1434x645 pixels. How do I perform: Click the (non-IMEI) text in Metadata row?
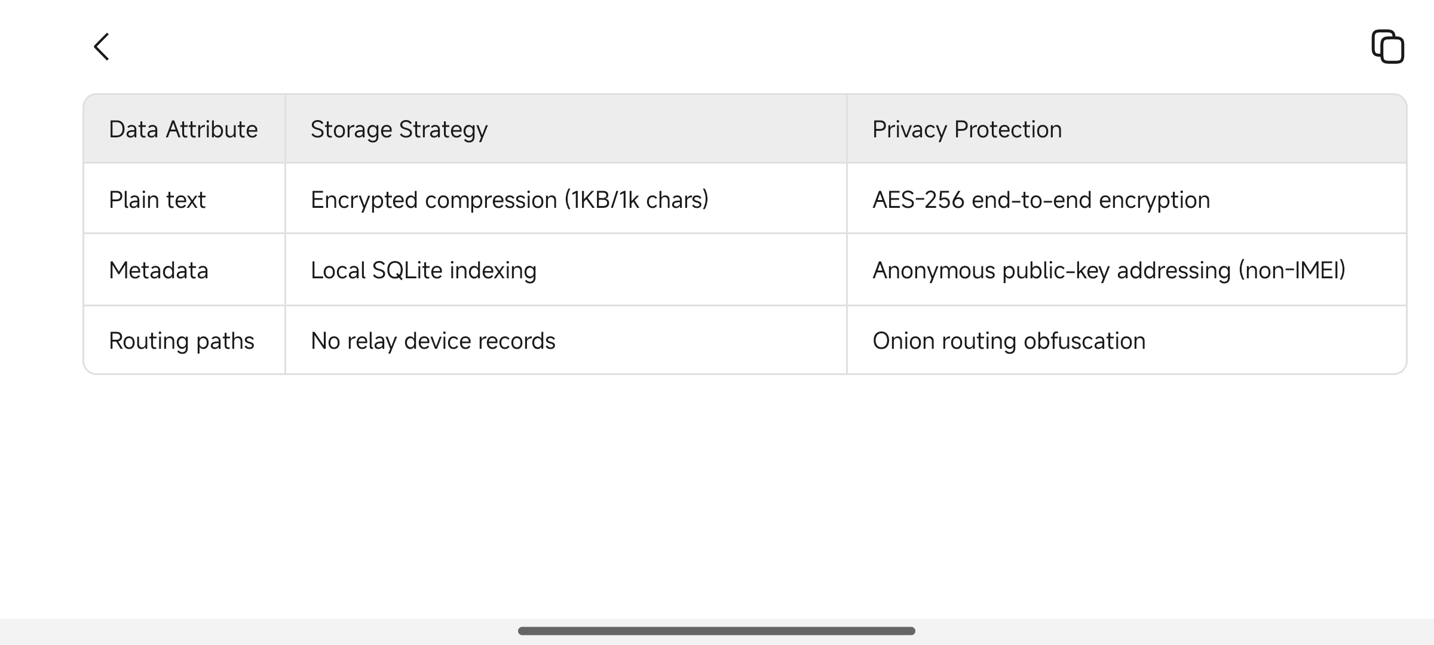tap(1292, 270)
